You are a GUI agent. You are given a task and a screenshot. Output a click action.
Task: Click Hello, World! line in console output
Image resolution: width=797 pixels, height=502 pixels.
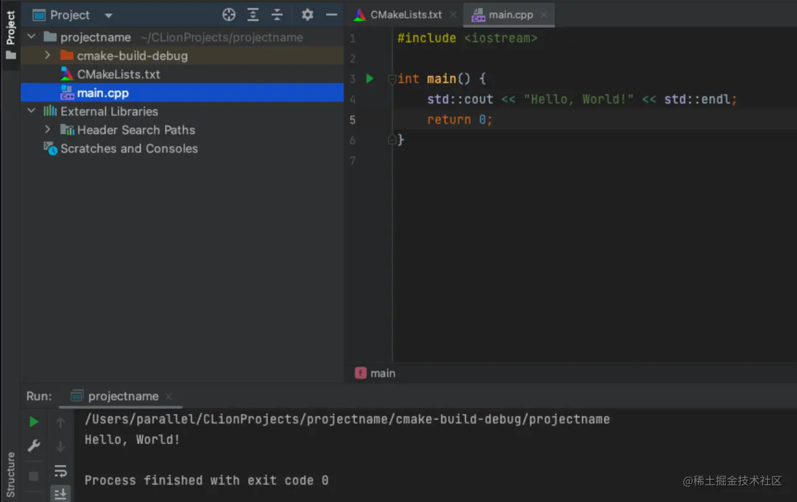(132, 440)
